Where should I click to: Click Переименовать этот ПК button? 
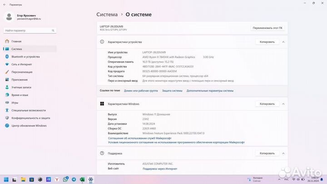[268, 28]
